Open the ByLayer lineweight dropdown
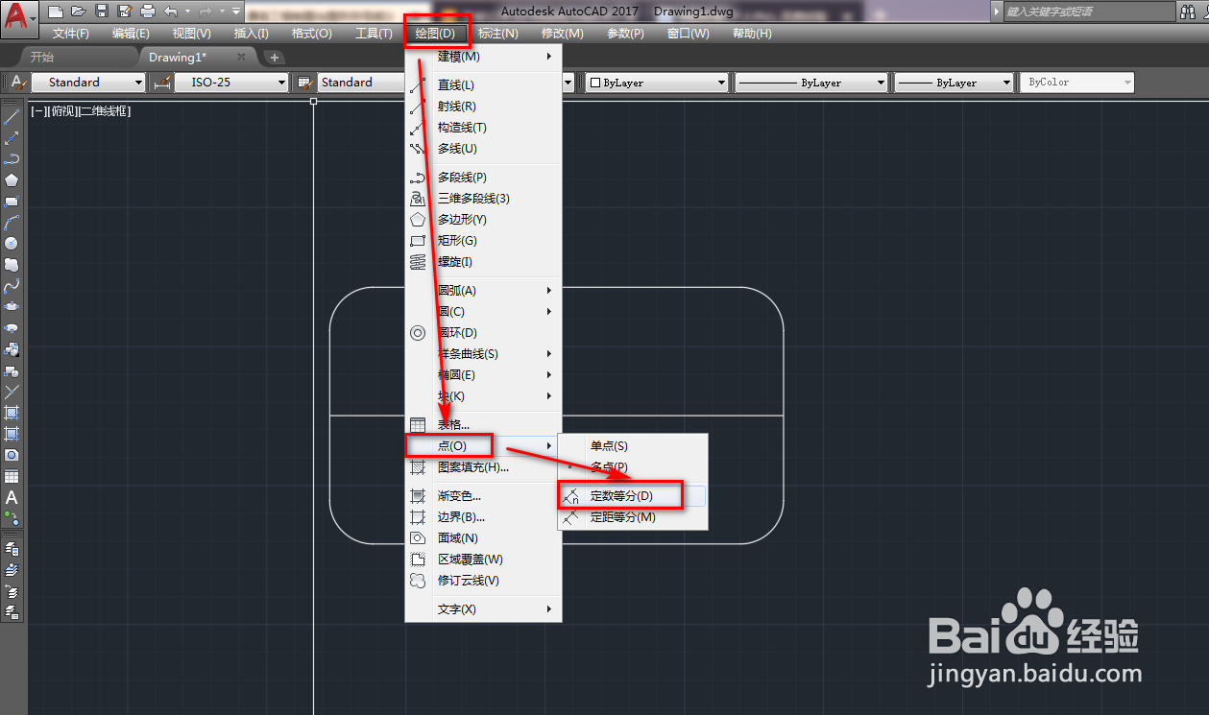The image size is (1209, 715). [955, 83]
